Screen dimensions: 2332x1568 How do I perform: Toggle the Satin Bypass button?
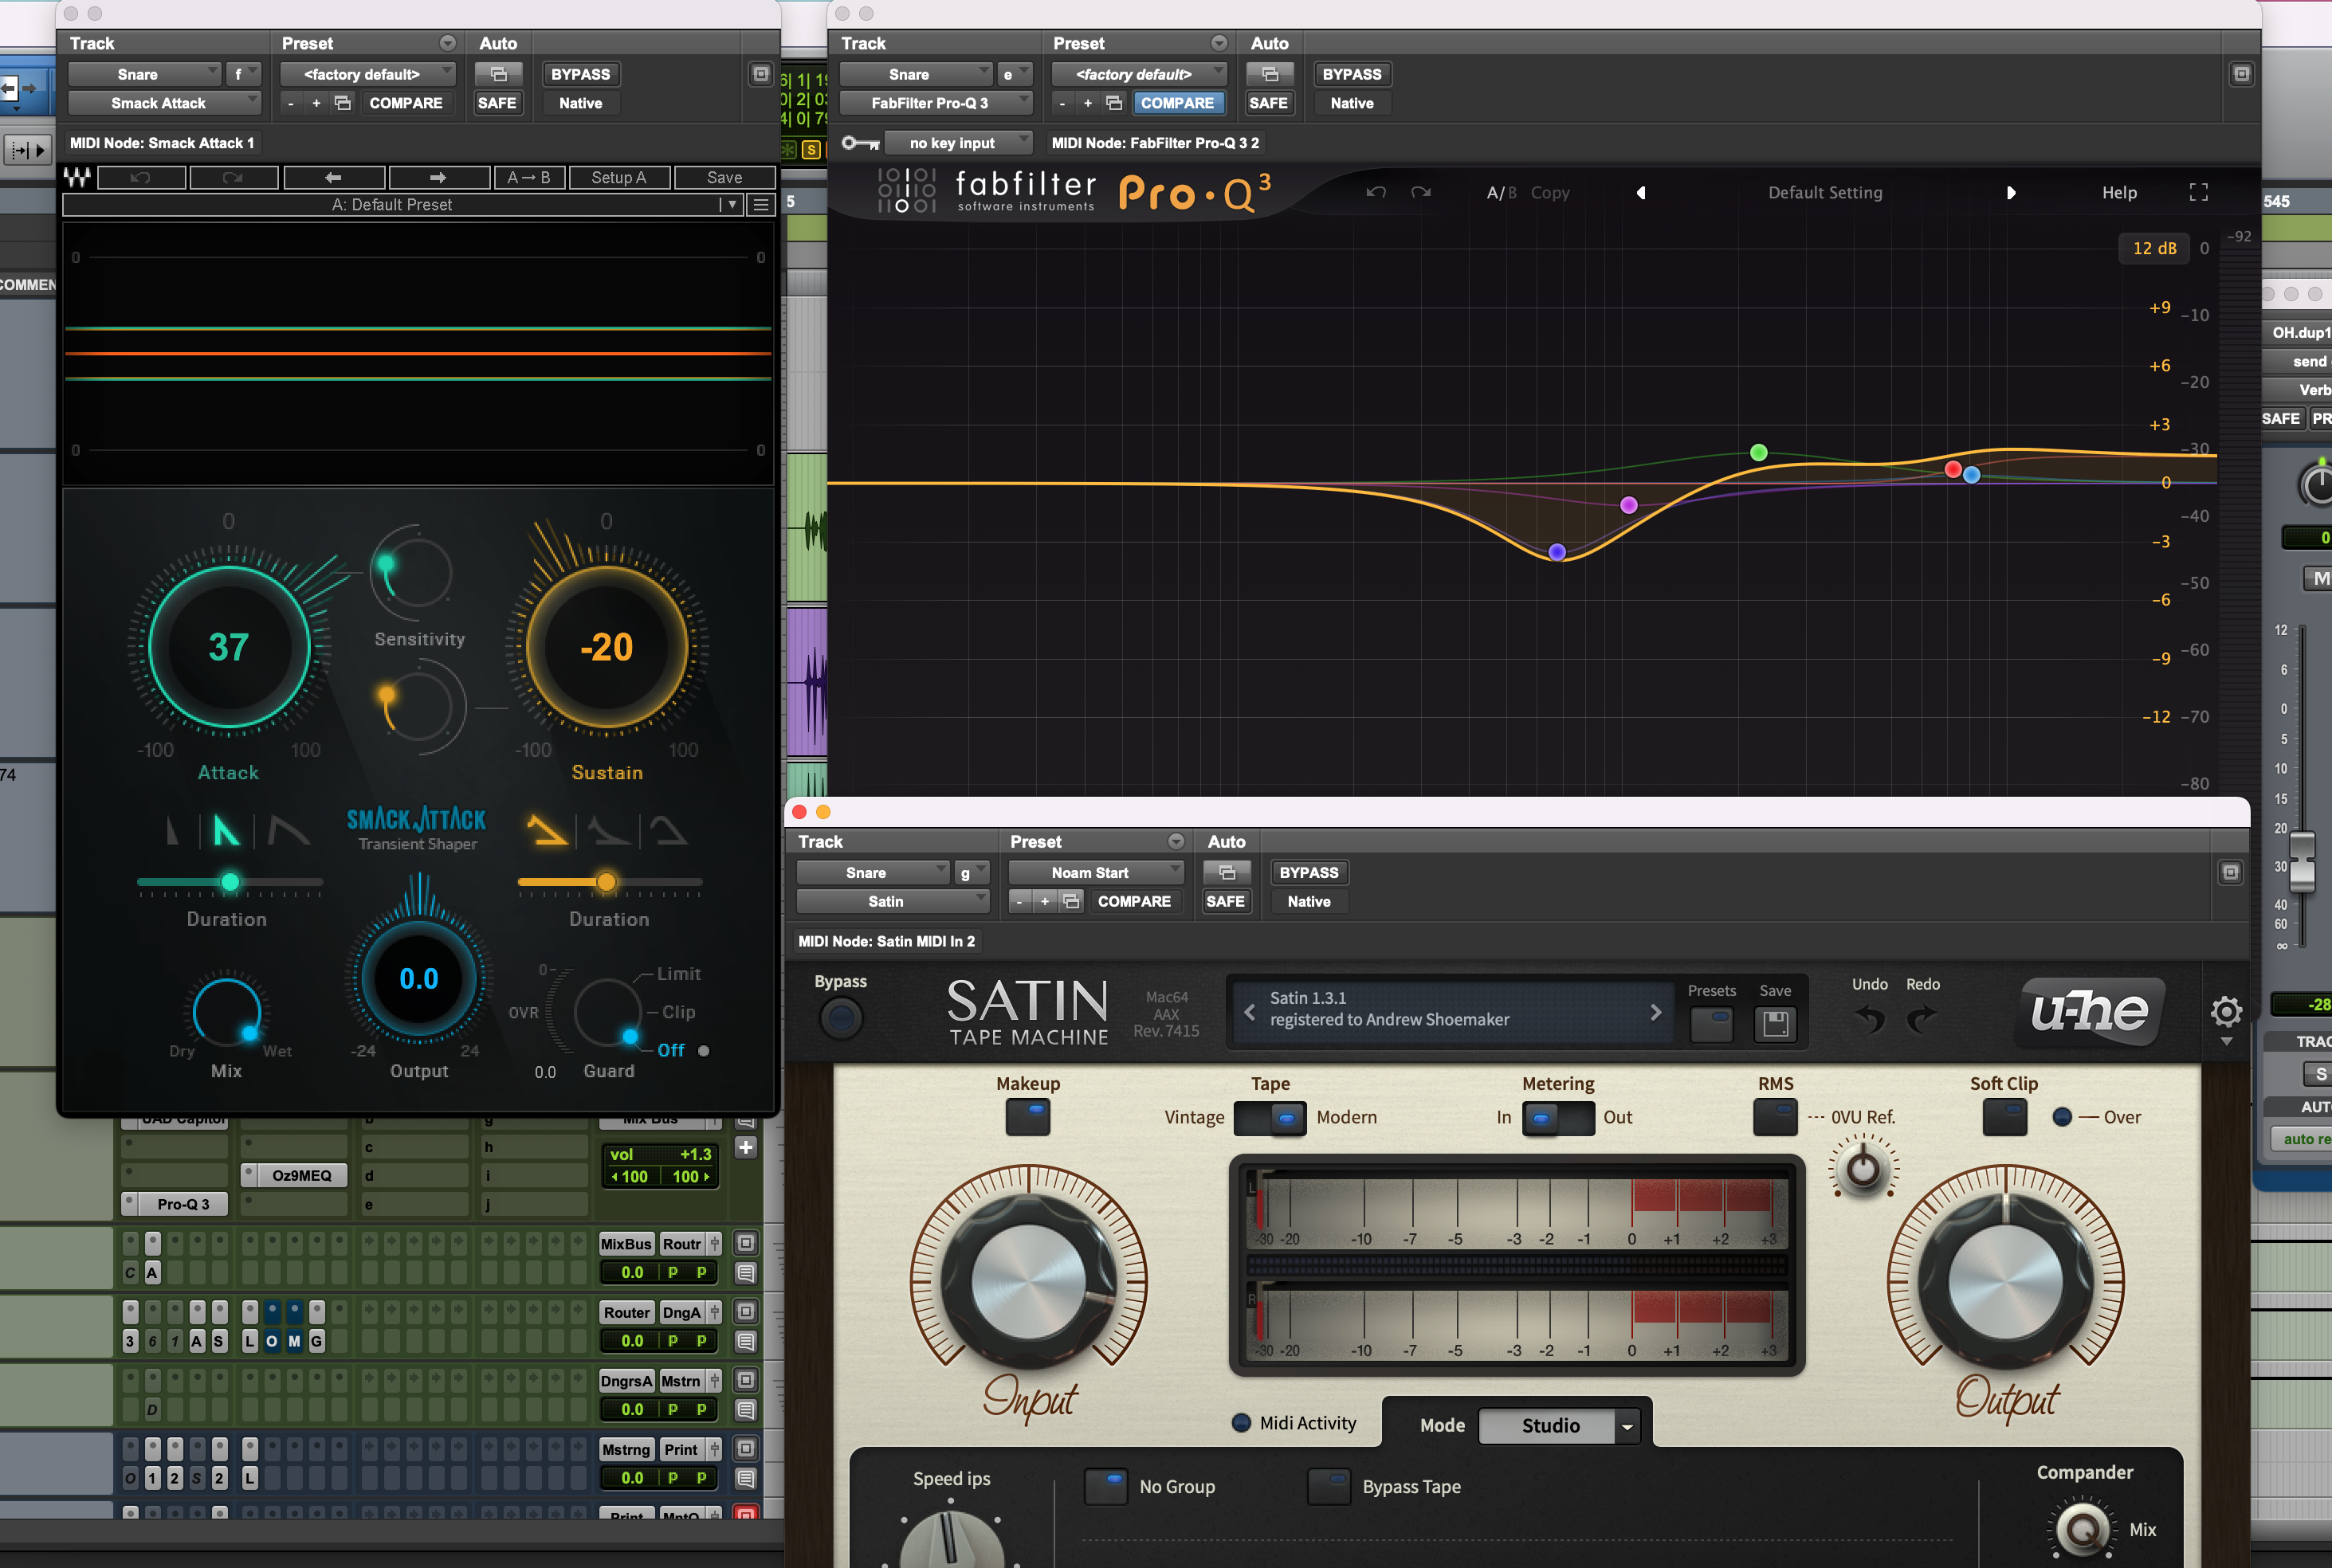coord(841,1019)
